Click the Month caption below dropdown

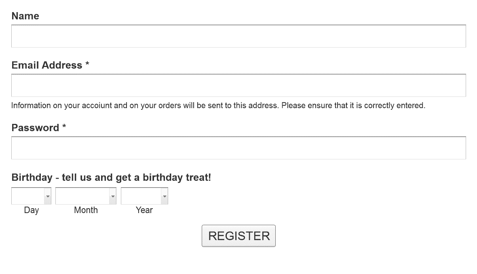(x=86, y=210)
